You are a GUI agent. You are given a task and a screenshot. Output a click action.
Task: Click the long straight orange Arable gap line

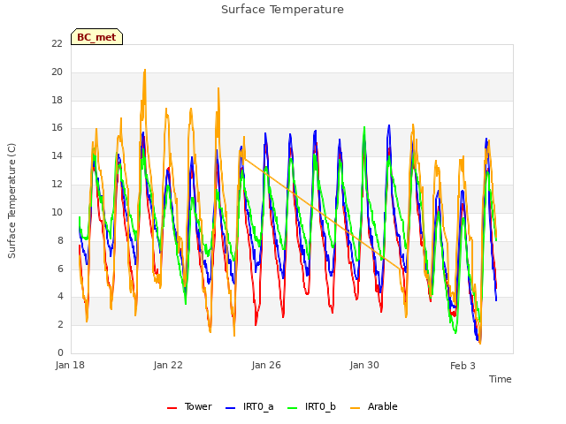pos(322,213)
